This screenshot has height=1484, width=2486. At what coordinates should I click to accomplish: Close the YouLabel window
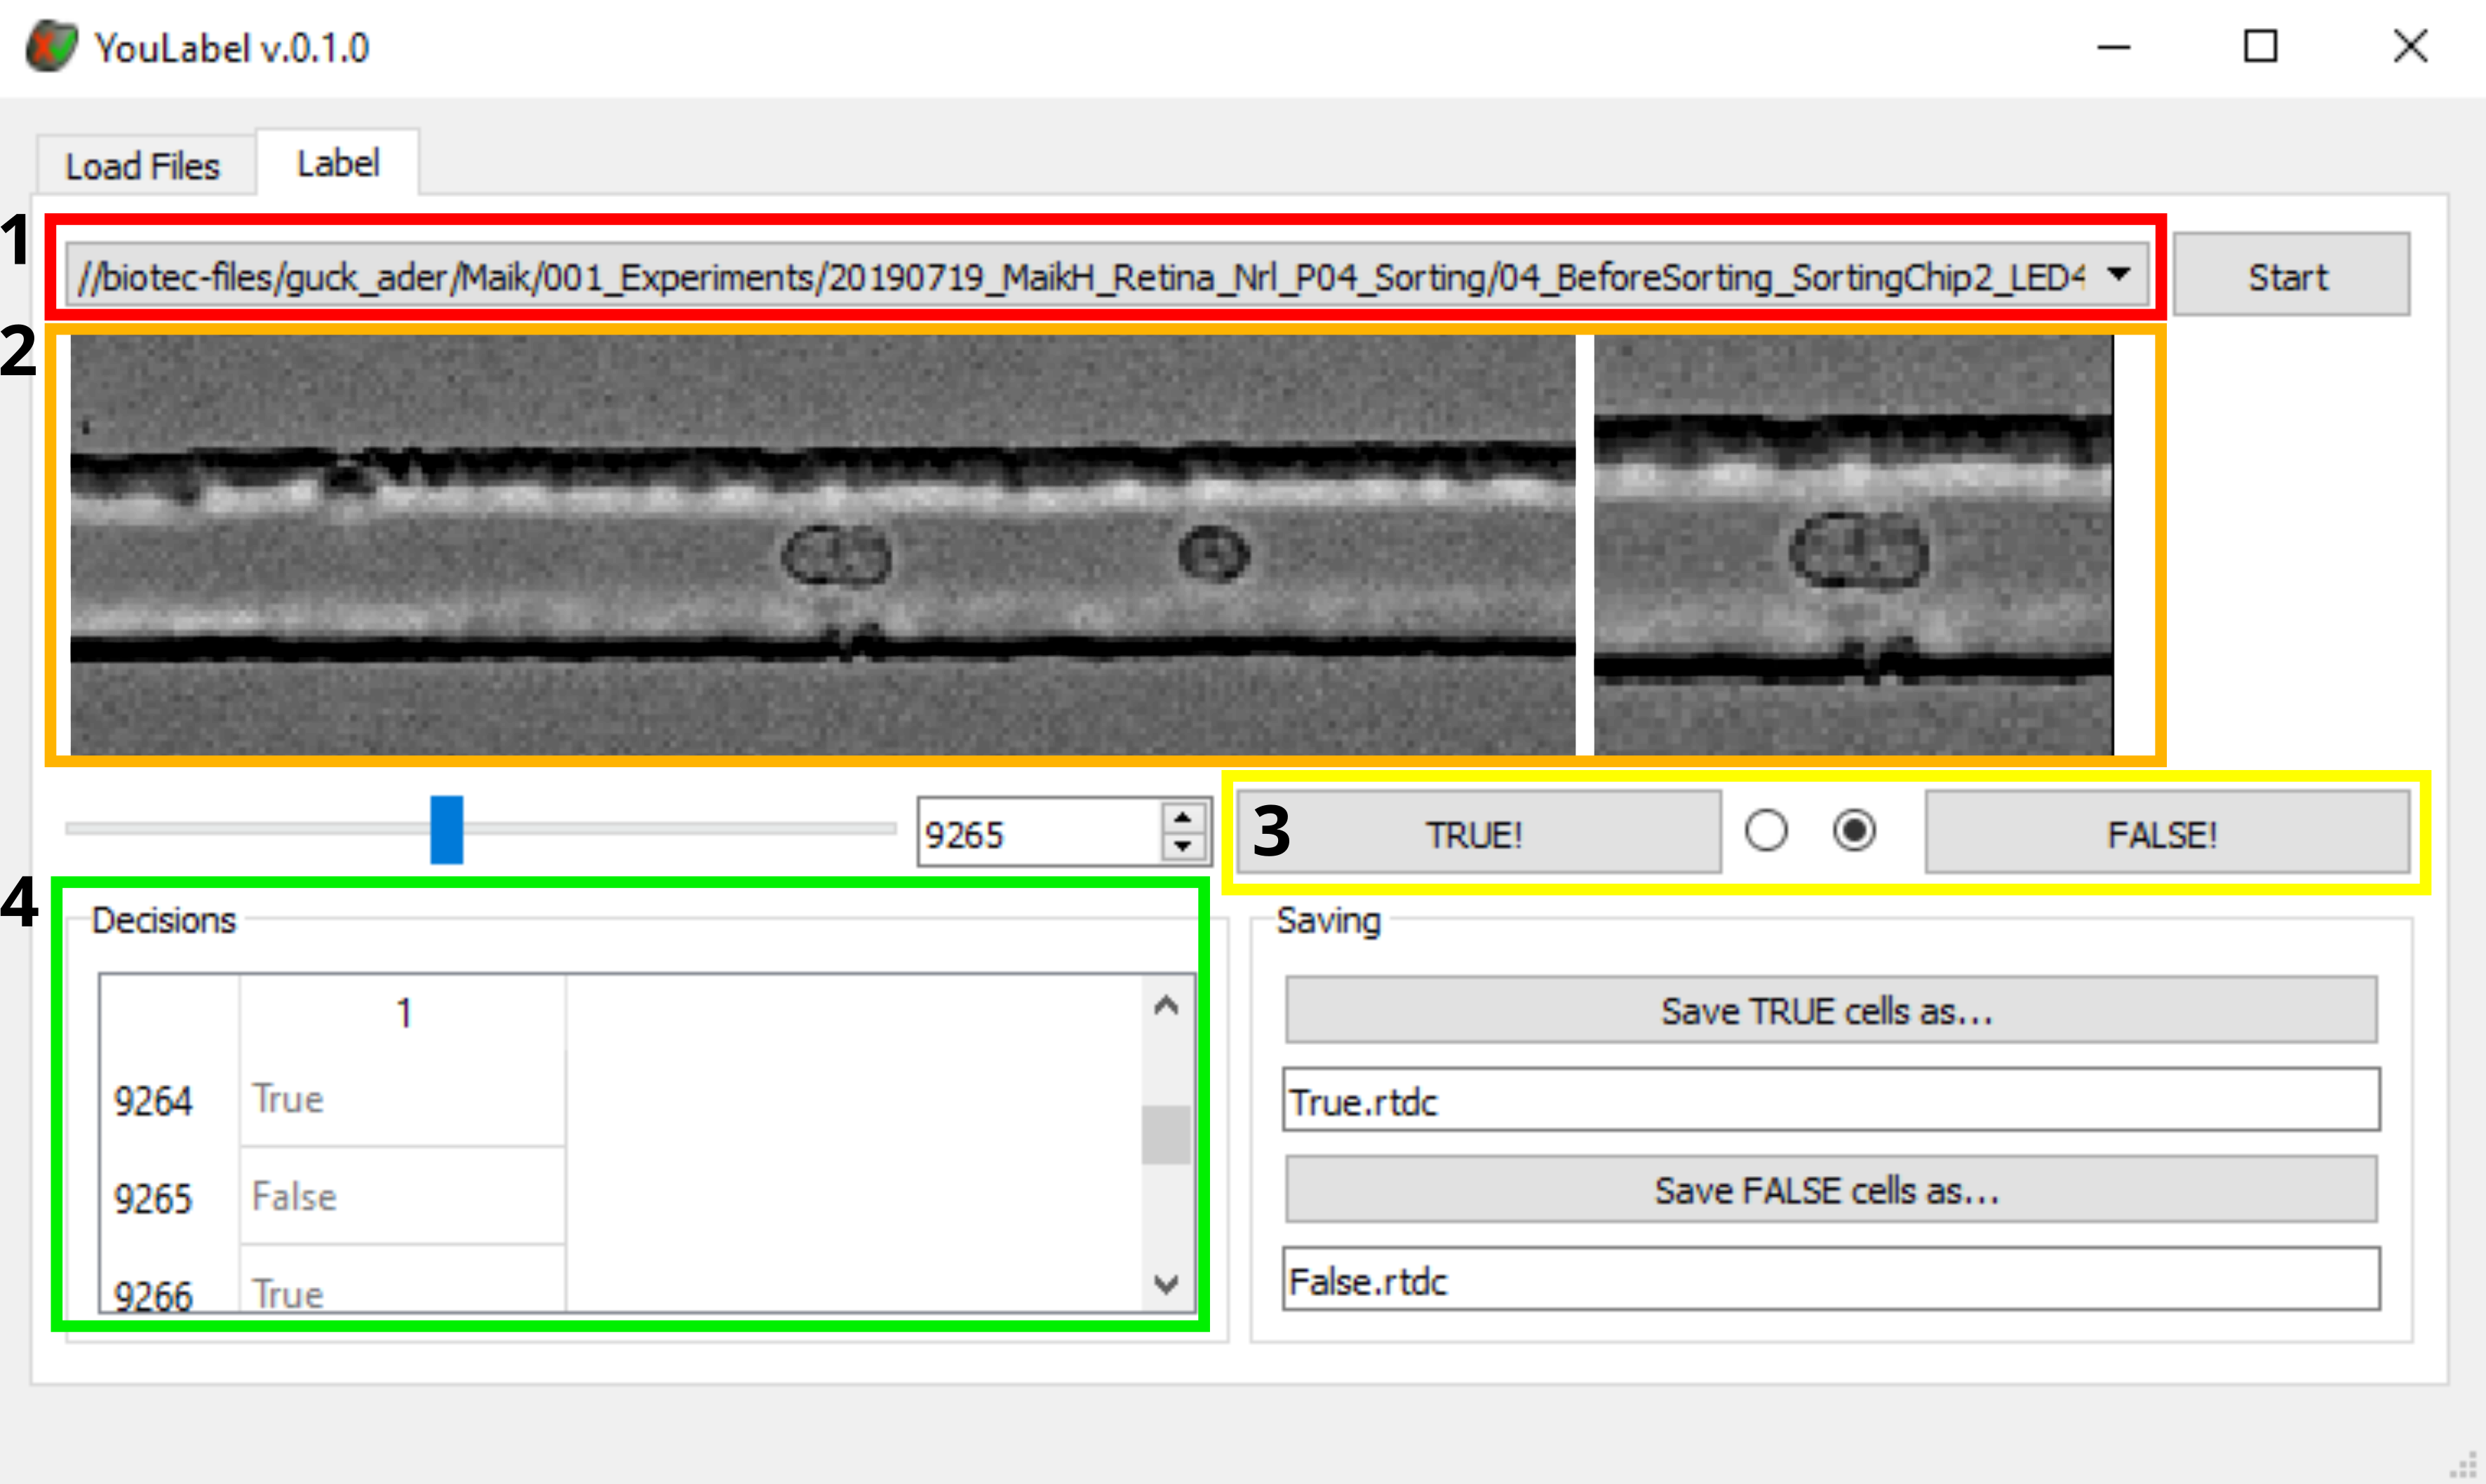tap(2410, 46)
